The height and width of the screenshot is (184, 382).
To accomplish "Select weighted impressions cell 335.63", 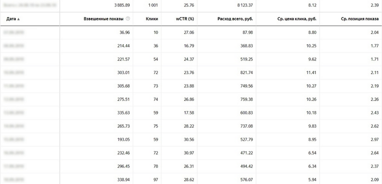I will click(124, 113).
